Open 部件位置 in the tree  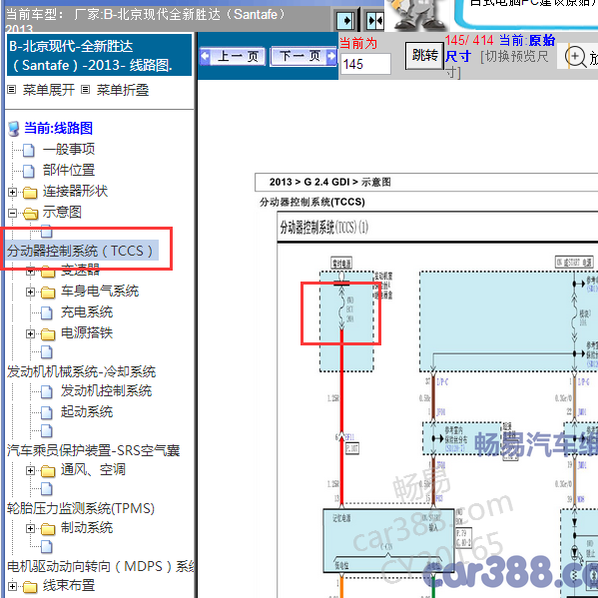(69, 170)
